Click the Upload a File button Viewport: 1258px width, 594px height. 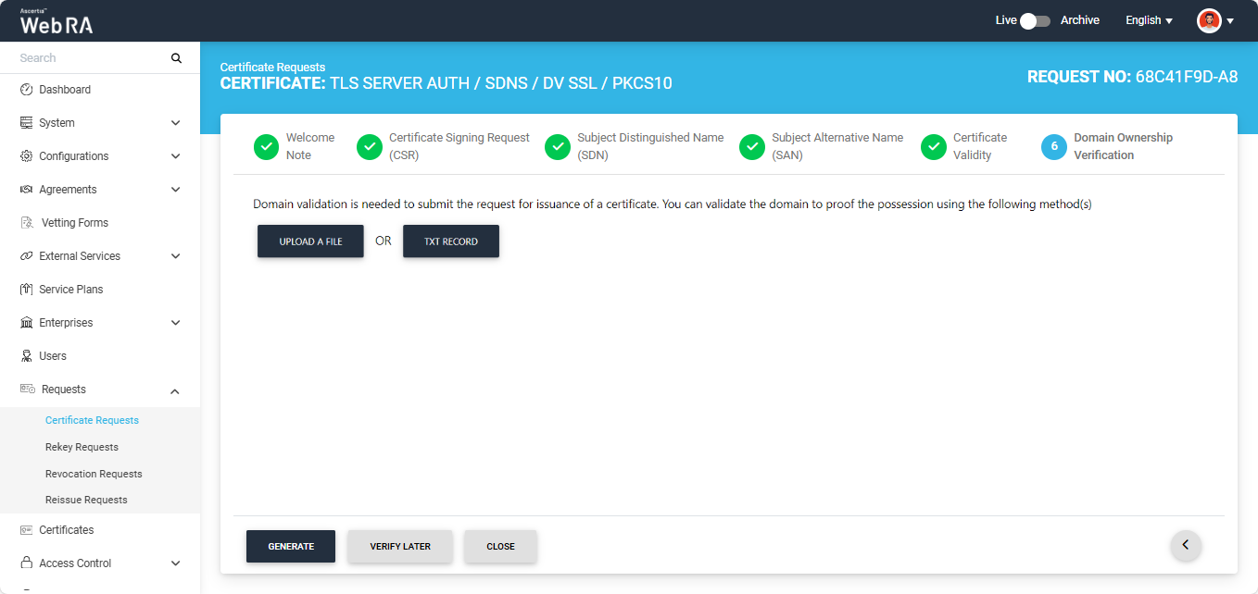[x=310, y=241]
